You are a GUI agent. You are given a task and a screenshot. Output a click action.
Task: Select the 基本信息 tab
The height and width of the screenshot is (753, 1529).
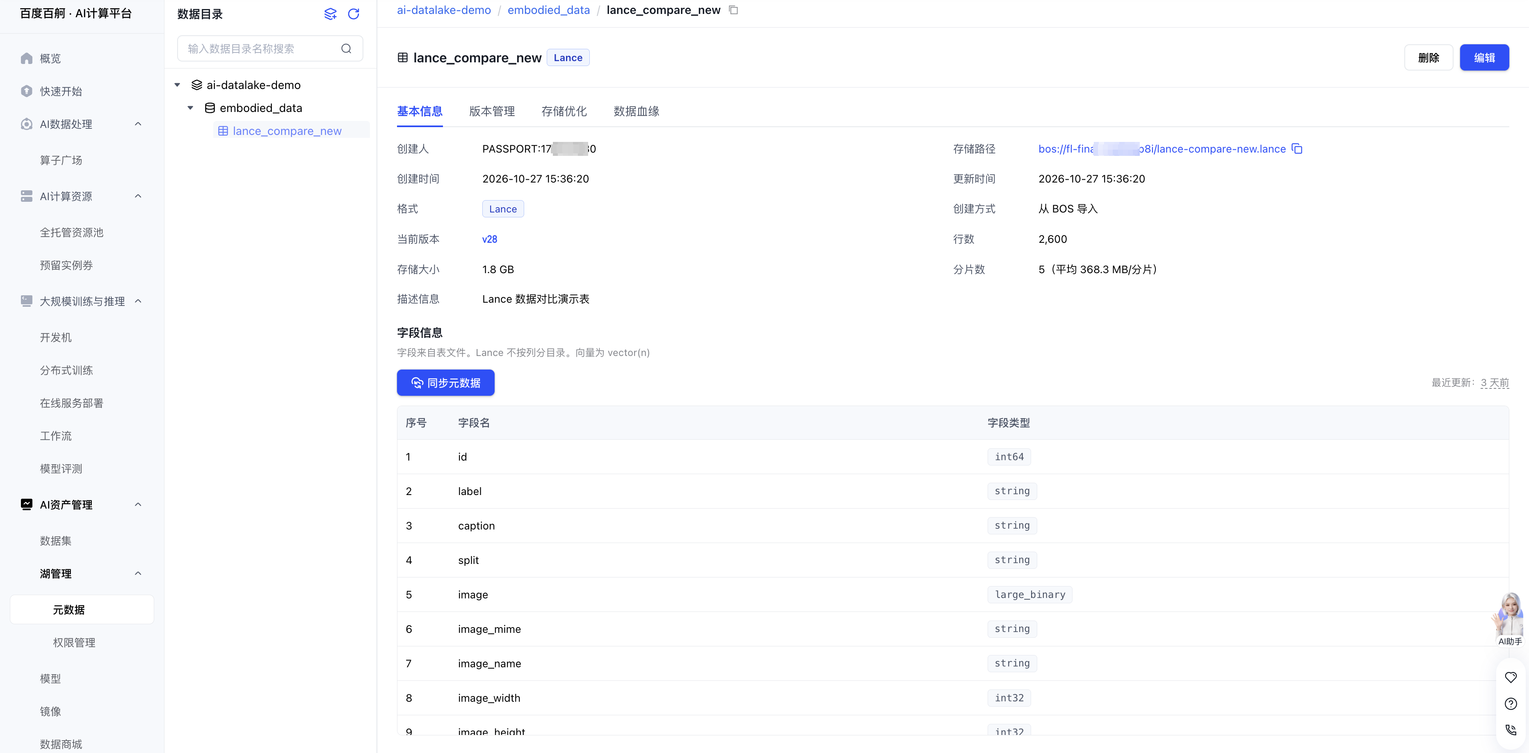[420, 111]
